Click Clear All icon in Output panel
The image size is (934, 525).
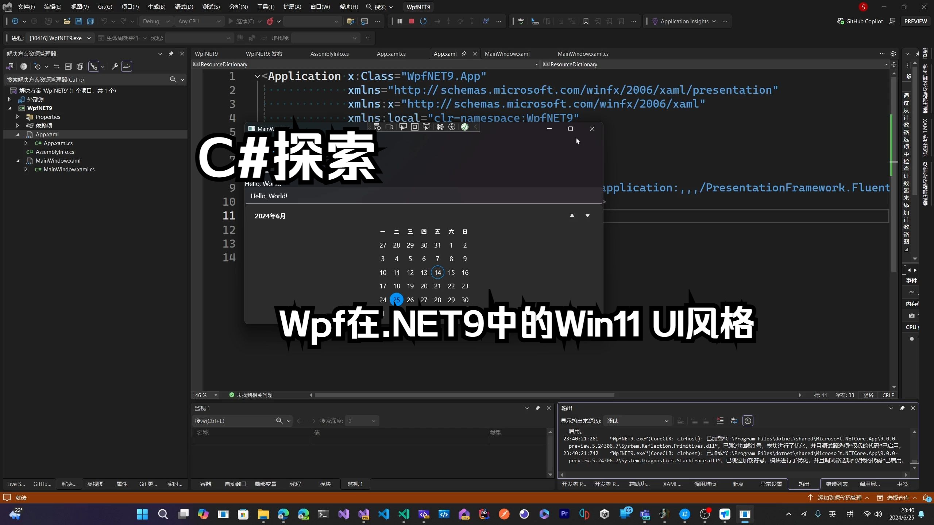[720, 421]
